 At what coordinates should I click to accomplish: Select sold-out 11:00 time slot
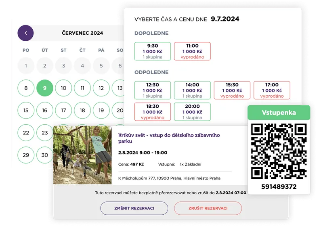click(193, 51)
